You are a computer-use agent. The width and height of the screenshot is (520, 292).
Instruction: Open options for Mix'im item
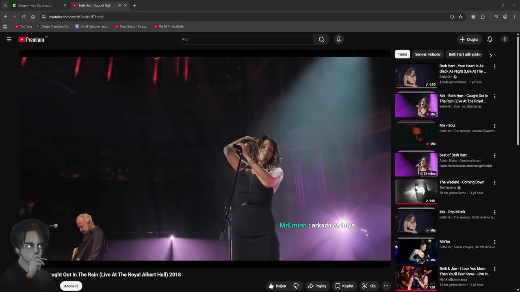[x=494, y=242]
